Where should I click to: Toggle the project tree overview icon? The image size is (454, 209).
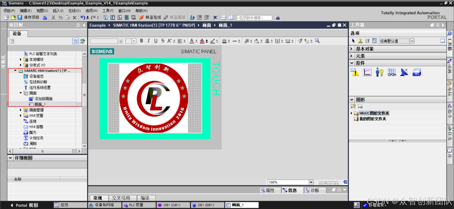click(x=82, y=41)
